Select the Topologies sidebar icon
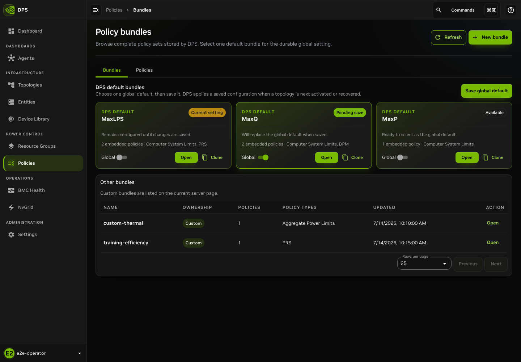The image size is (521, 362). pyautogui.click(x=11, y=85)
